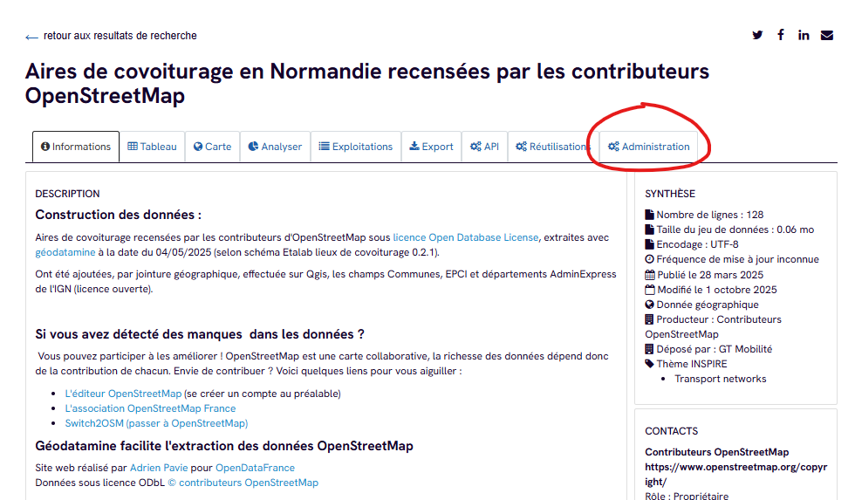Viewport: 855px width, 500px height.
Task: Share the dataset on Twitter
Action: [757, 35]
